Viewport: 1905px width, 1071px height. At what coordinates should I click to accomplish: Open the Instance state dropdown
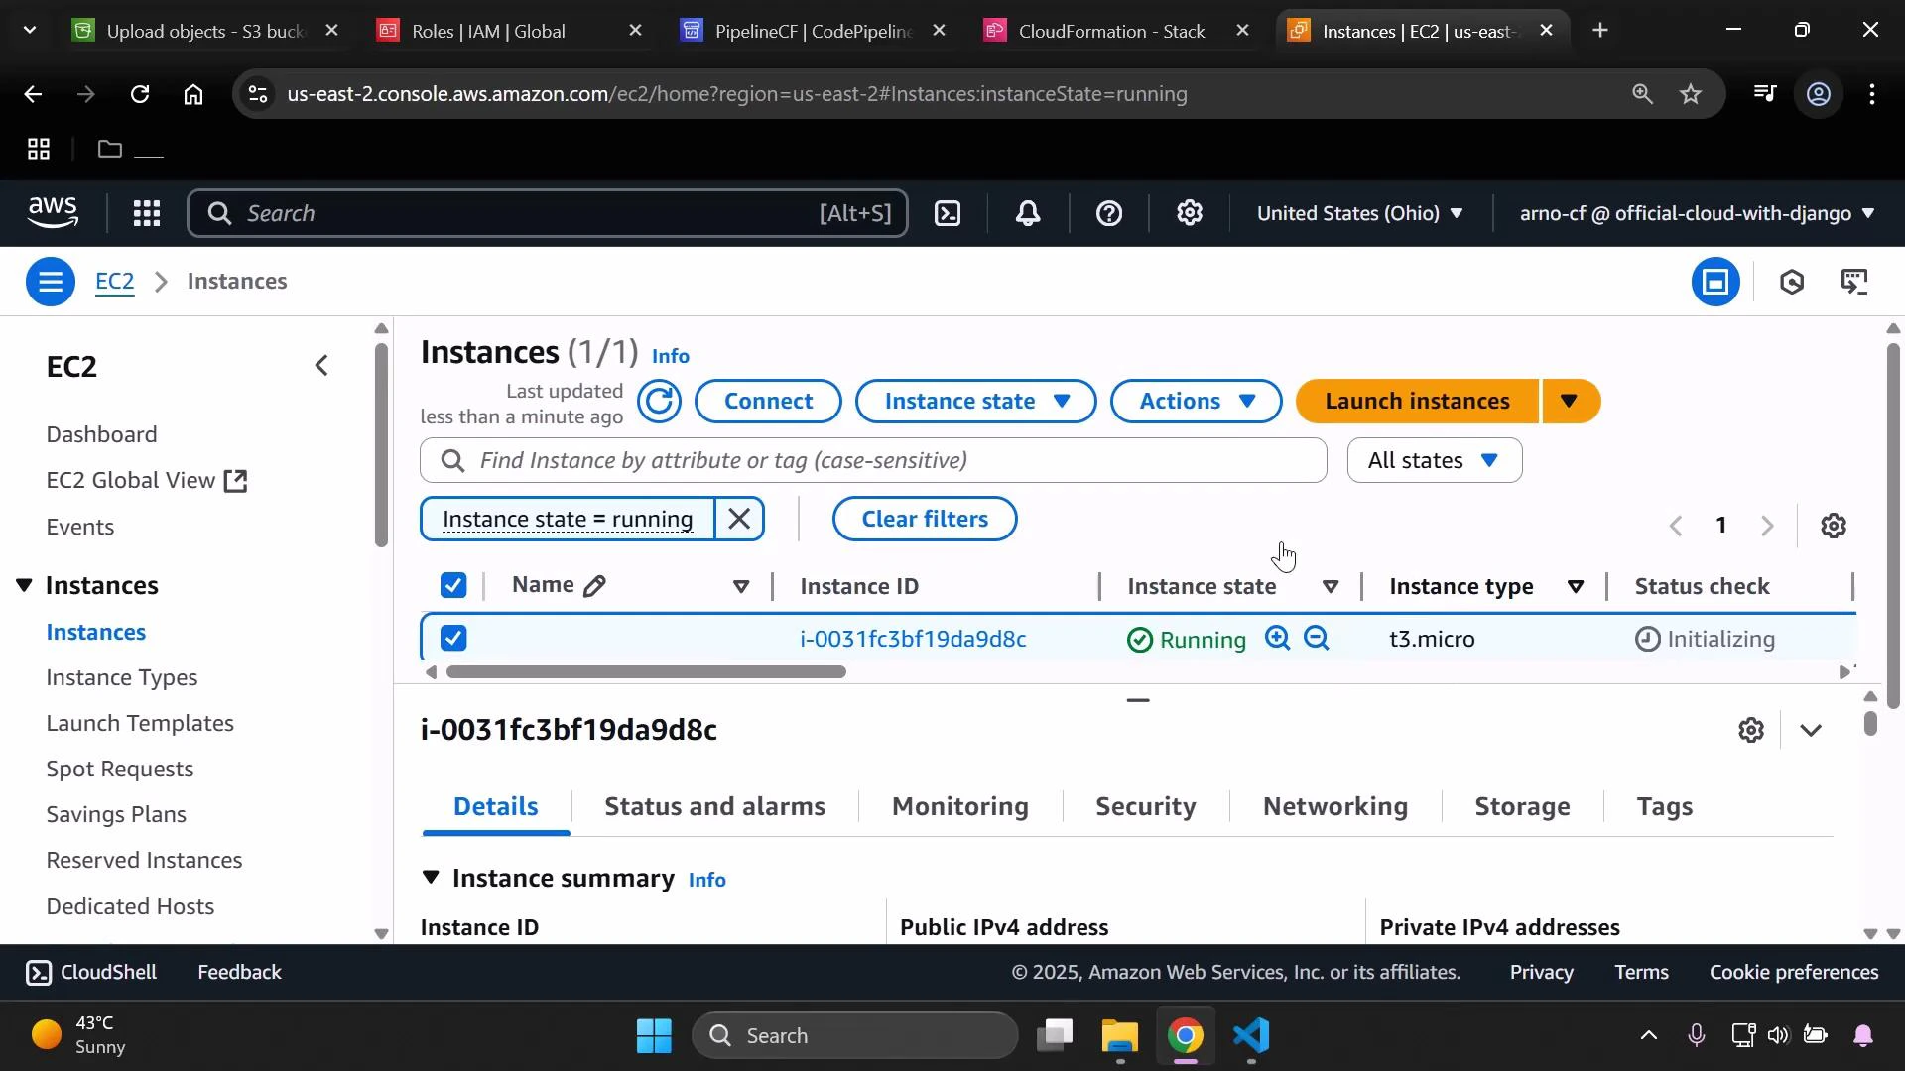coord(975,401)
